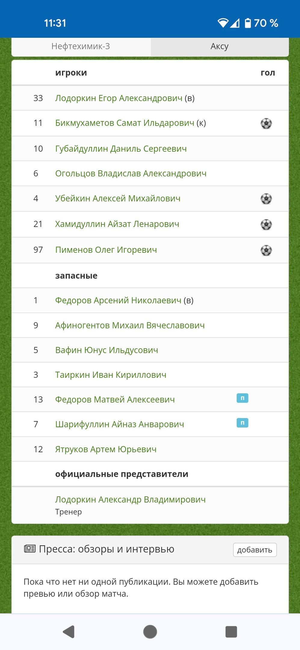Open substitute Афиногентов Михаил Вячеславович profile
The image size is (300, 650).
pyautogui.click(x=130, y=325)
